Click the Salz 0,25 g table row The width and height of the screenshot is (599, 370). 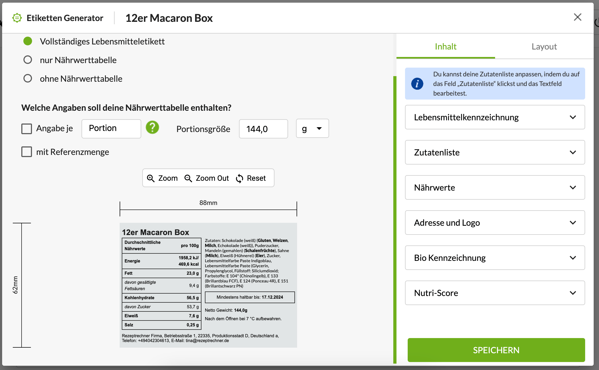tap(162, 325)
